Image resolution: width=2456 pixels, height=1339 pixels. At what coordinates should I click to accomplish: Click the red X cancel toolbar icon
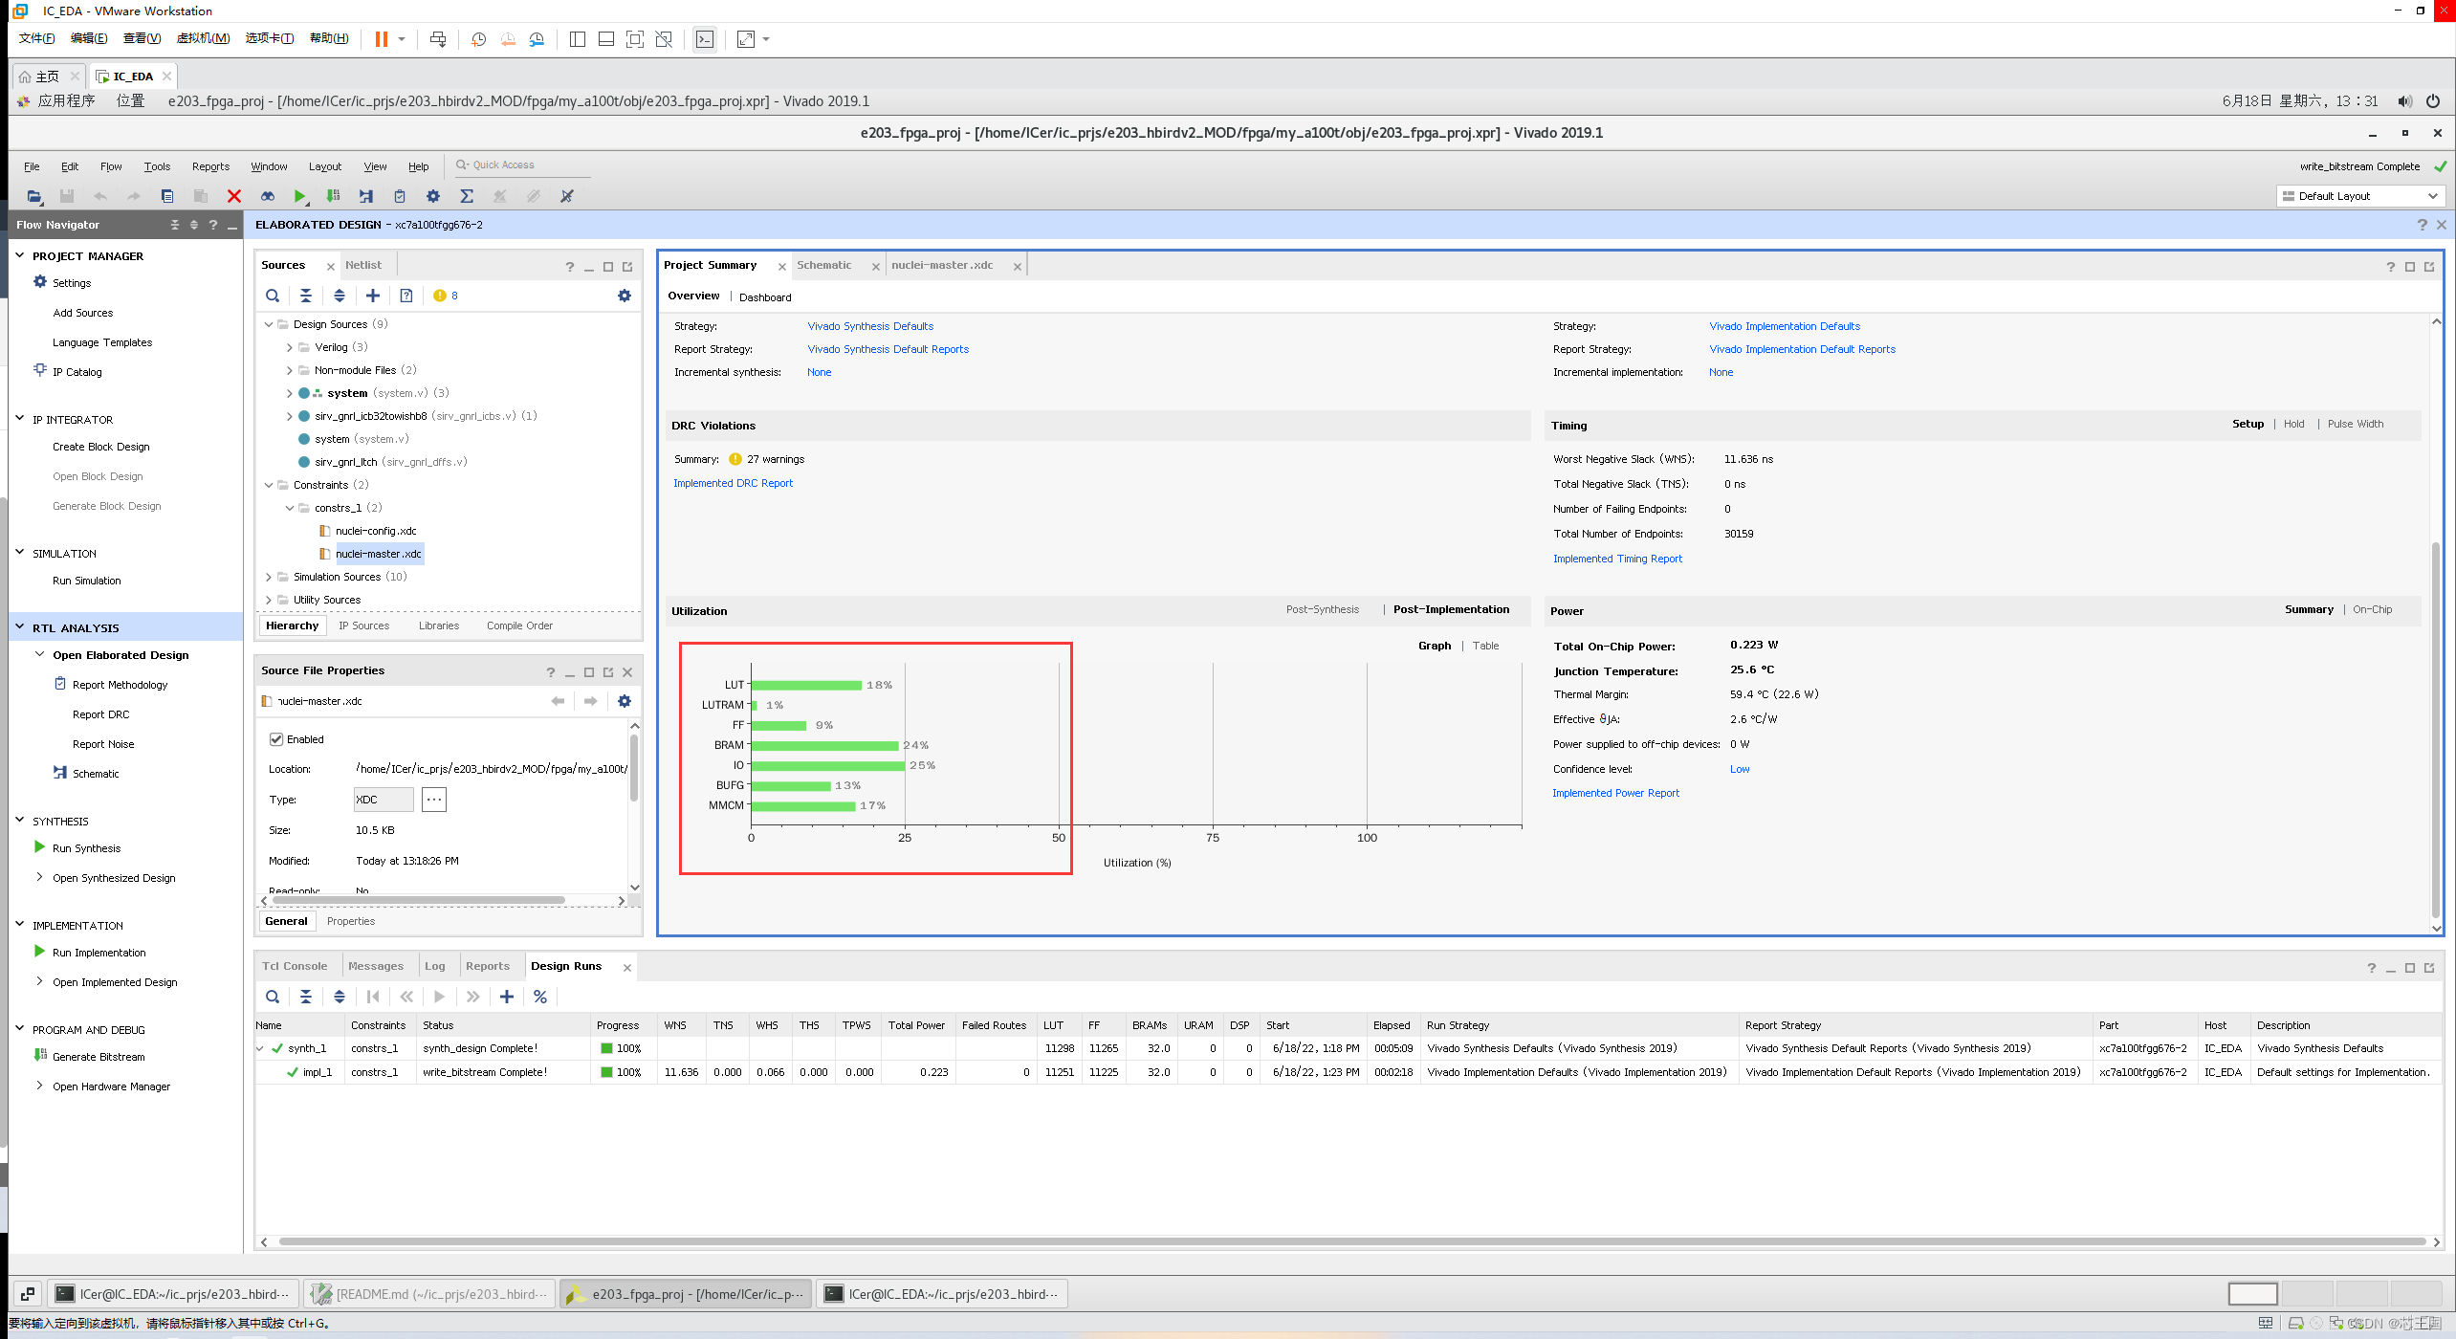[x=233, y=196]
